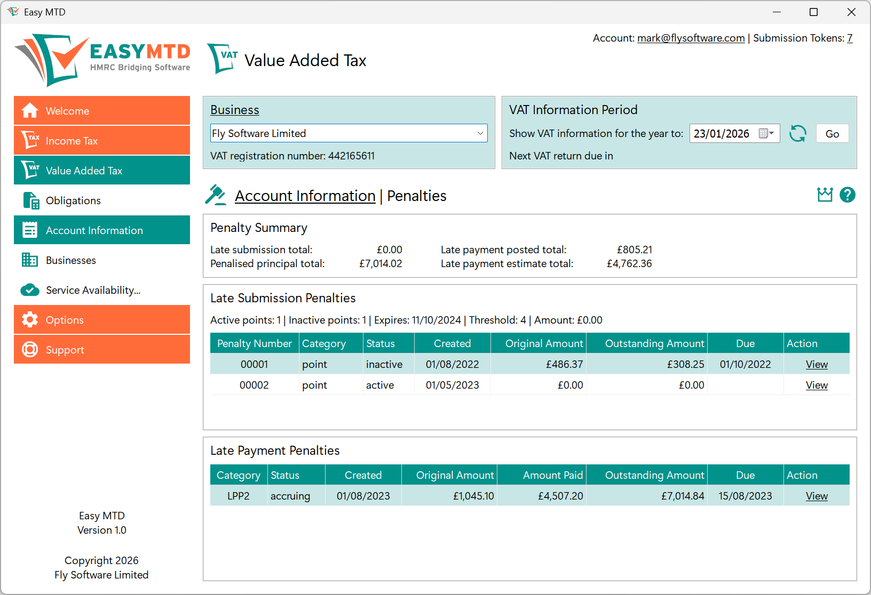Image resolution: width=871 pixels, height=595 pixels.
Task: Click the Support lifebuoy icon
Action: [30, 350]
